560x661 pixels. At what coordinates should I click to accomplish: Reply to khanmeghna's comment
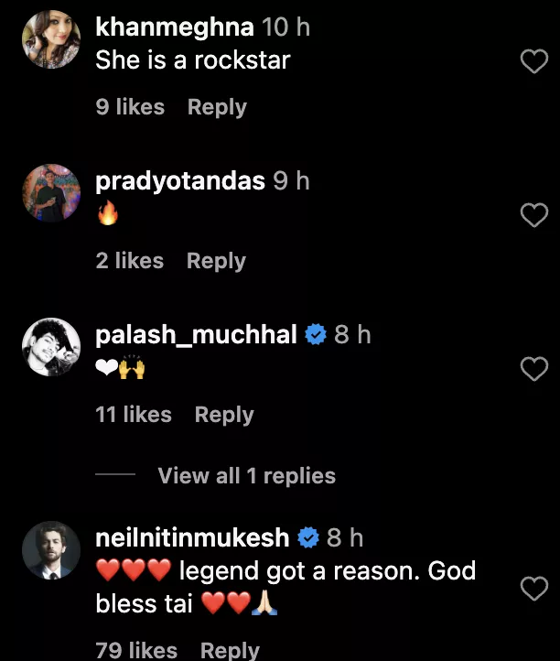pos(217,107)
